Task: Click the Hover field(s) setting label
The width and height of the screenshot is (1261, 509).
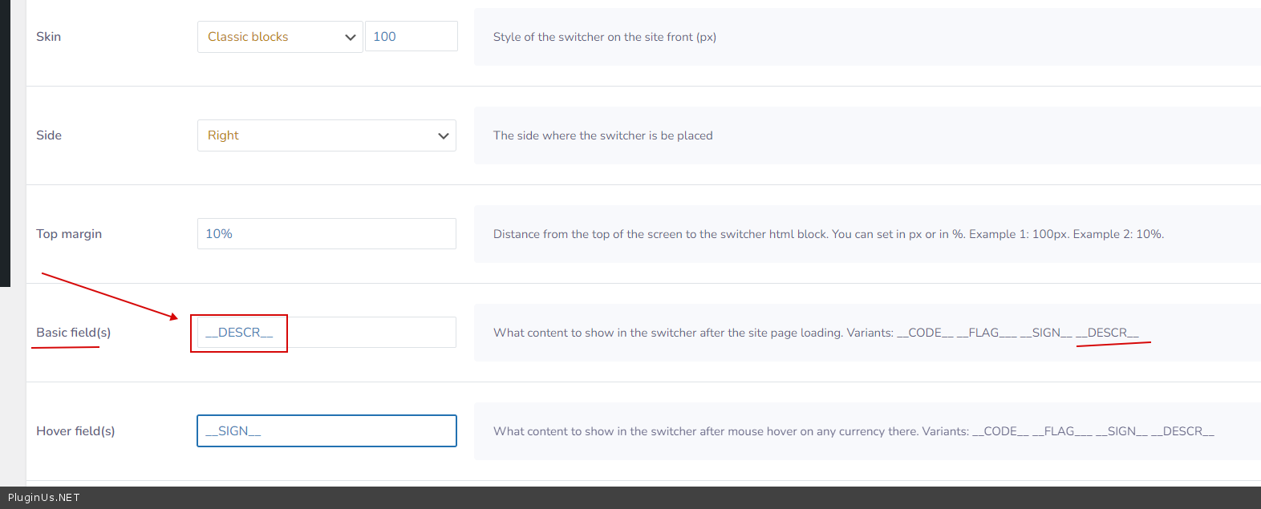Action: pos(75,431)
